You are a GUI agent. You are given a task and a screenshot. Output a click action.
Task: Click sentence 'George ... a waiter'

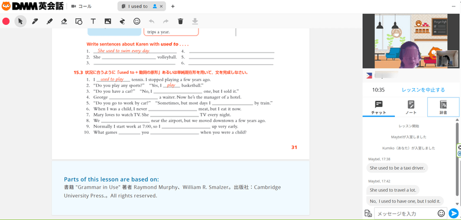click(x=167, y=97)
